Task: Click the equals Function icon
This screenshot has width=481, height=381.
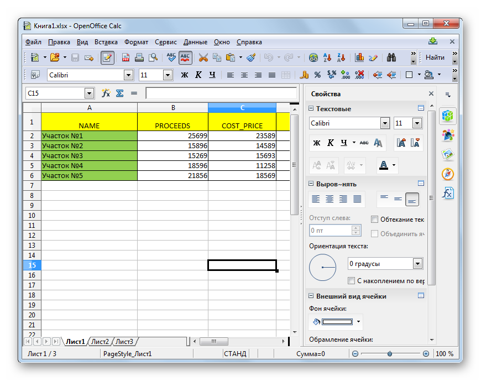Action: coord(134,93)
